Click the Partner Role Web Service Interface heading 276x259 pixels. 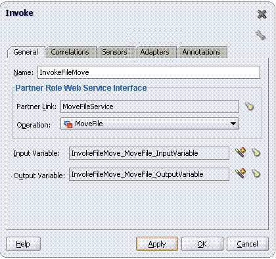coord(81,88)
